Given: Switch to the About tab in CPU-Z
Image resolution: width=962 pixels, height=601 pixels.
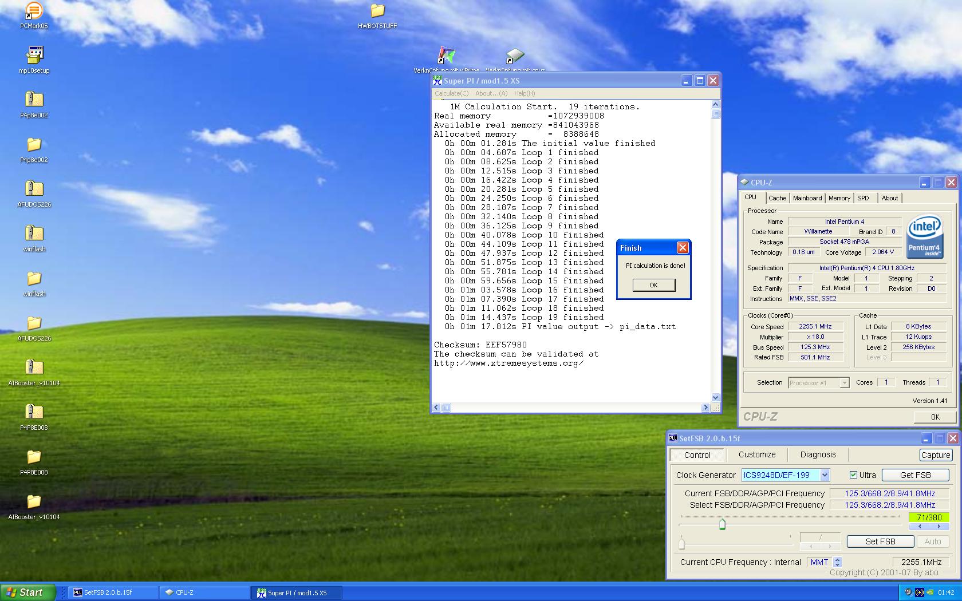Looking at the screenshot, I should click(x=889, y=198).
